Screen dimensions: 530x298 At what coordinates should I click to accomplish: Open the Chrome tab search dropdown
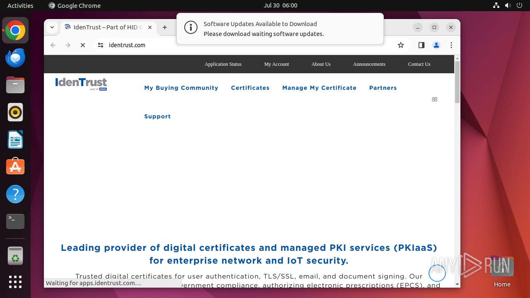(52, 27)
